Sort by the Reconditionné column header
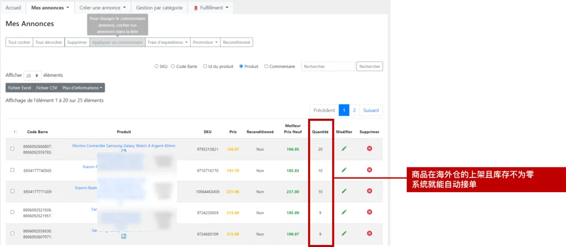Viewport: 566px width, 247px height. pyautogui.click(x=260, y=132)
